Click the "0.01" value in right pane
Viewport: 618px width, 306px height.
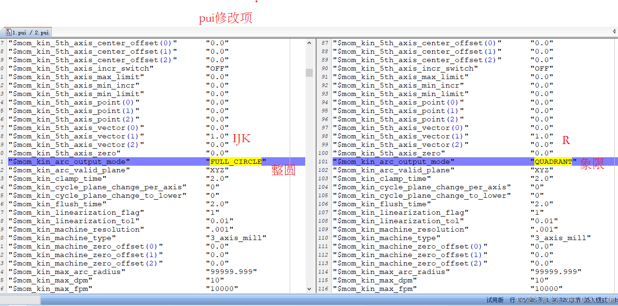544,221
